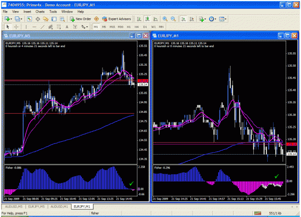Switch to the AUDUSD,M1 chart tab
The image size is (301, 217).
coord(59,206)
